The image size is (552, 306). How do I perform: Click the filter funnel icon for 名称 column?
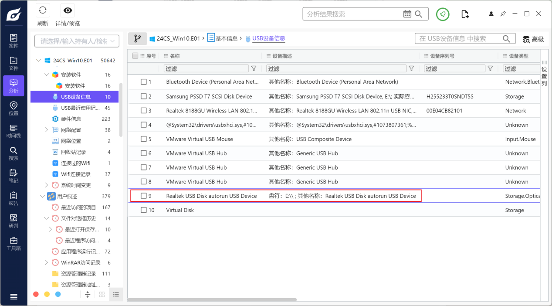pos(254,68)
